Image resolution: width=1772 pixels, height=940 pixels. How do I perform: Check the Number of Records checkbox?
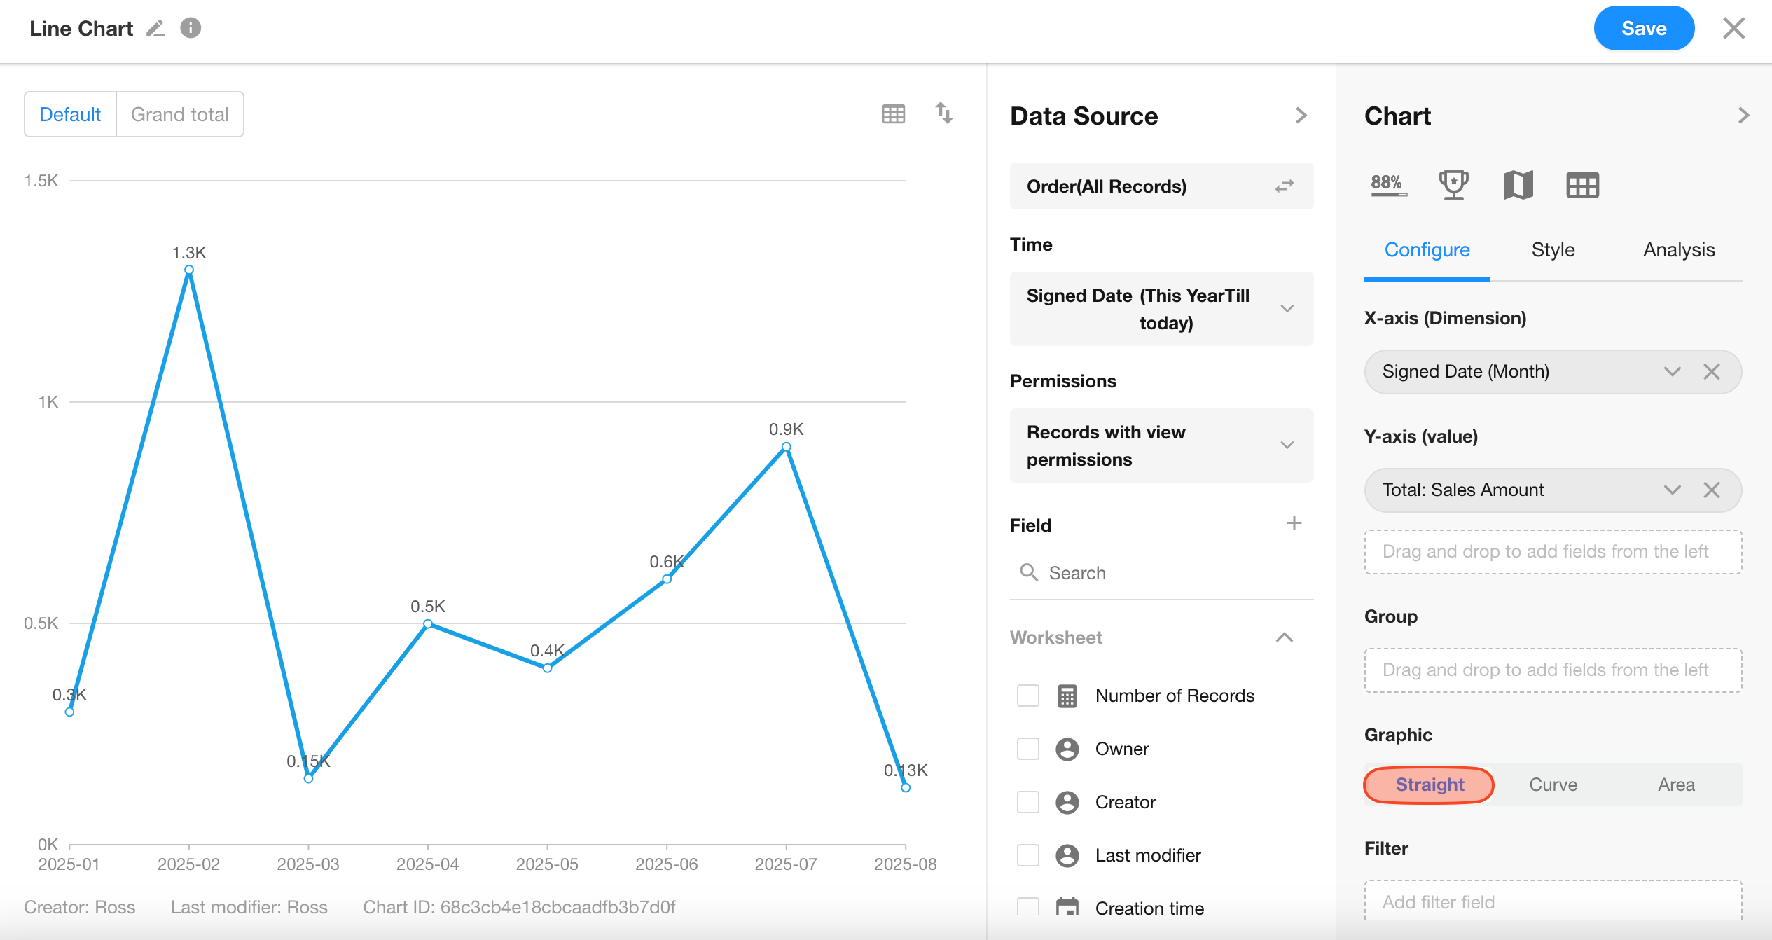(x=1027, y=696)
